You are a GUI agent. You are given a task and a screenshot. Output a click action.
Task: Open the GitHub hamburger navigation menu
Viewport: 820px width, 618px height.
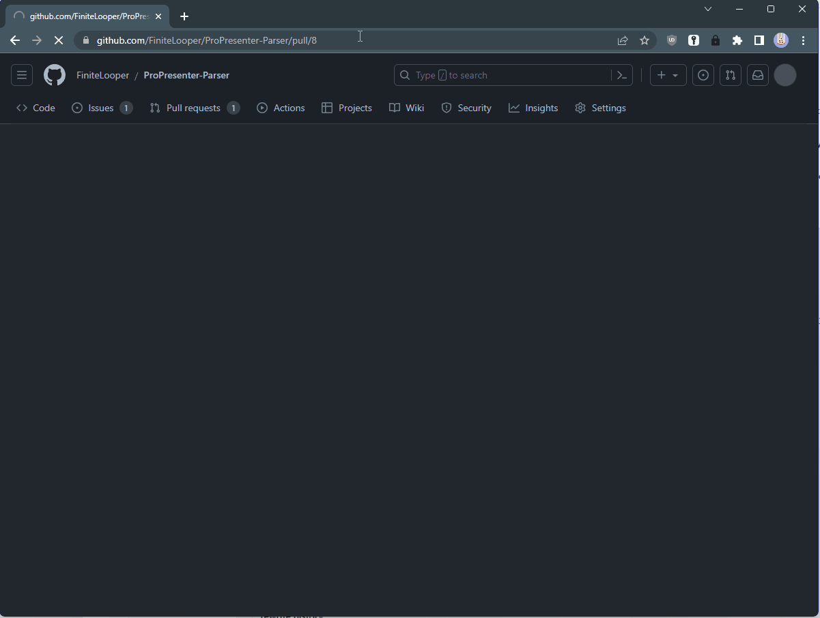[x=22, y=75]
